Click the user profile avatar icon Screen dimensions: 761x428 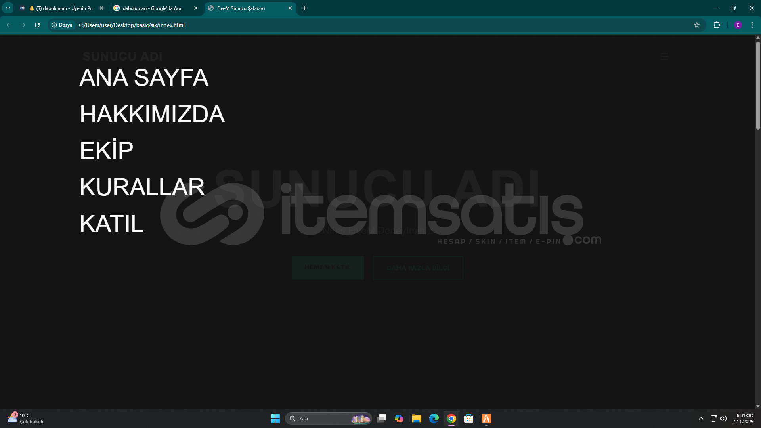point(738,25)
